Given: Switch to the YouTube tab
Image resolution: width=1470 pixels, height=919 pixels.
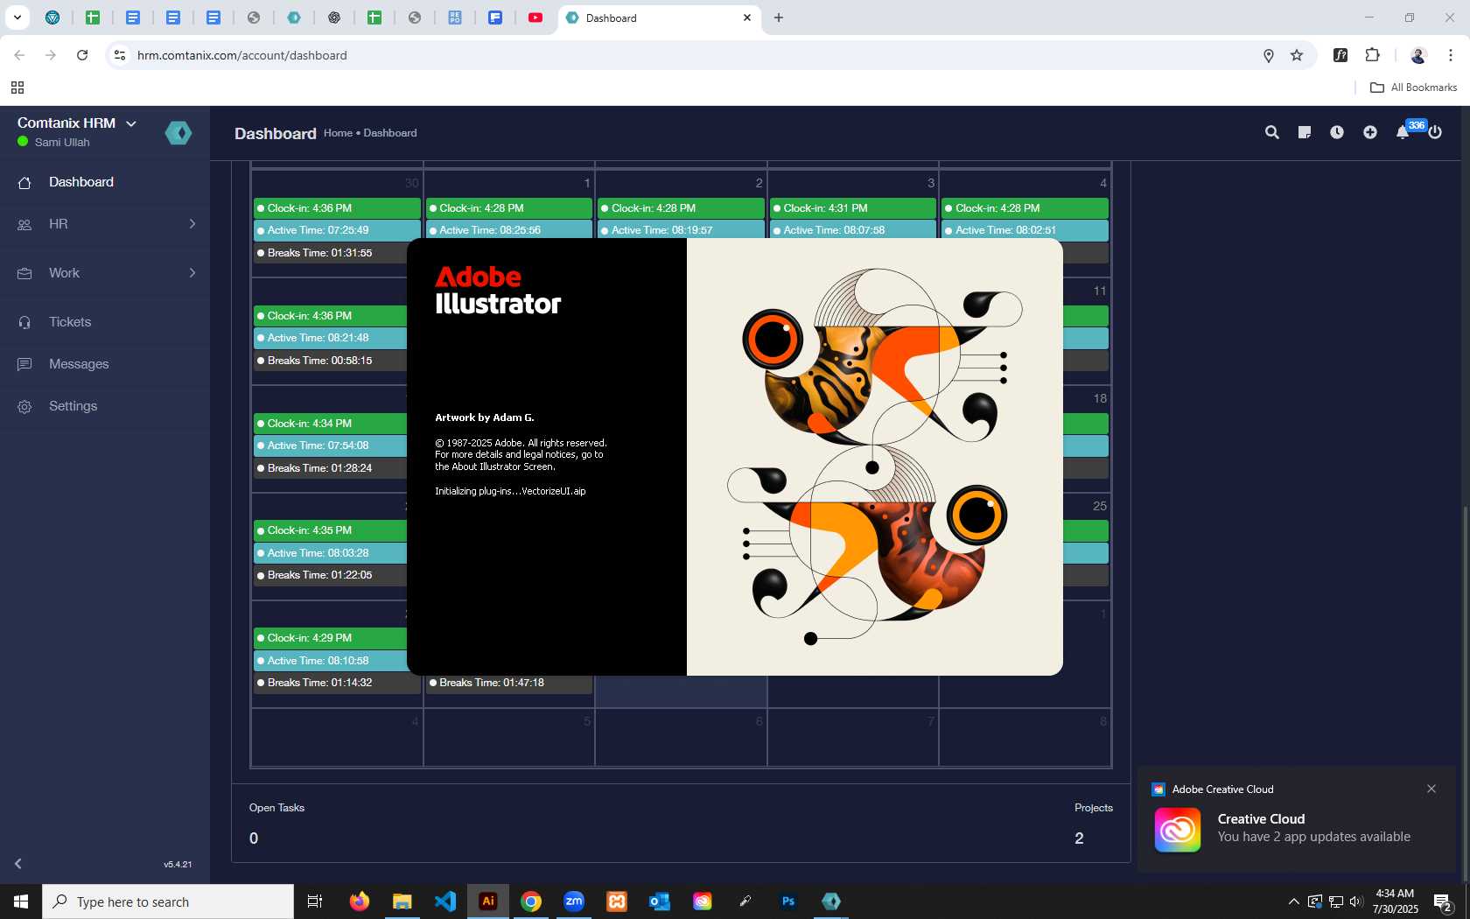Looking at the screenshot, I should 535,18.
